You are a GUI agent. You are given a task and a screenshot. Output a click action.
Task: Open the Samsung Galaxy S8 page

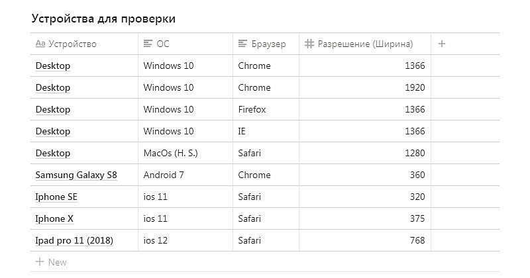click(76, 175)
